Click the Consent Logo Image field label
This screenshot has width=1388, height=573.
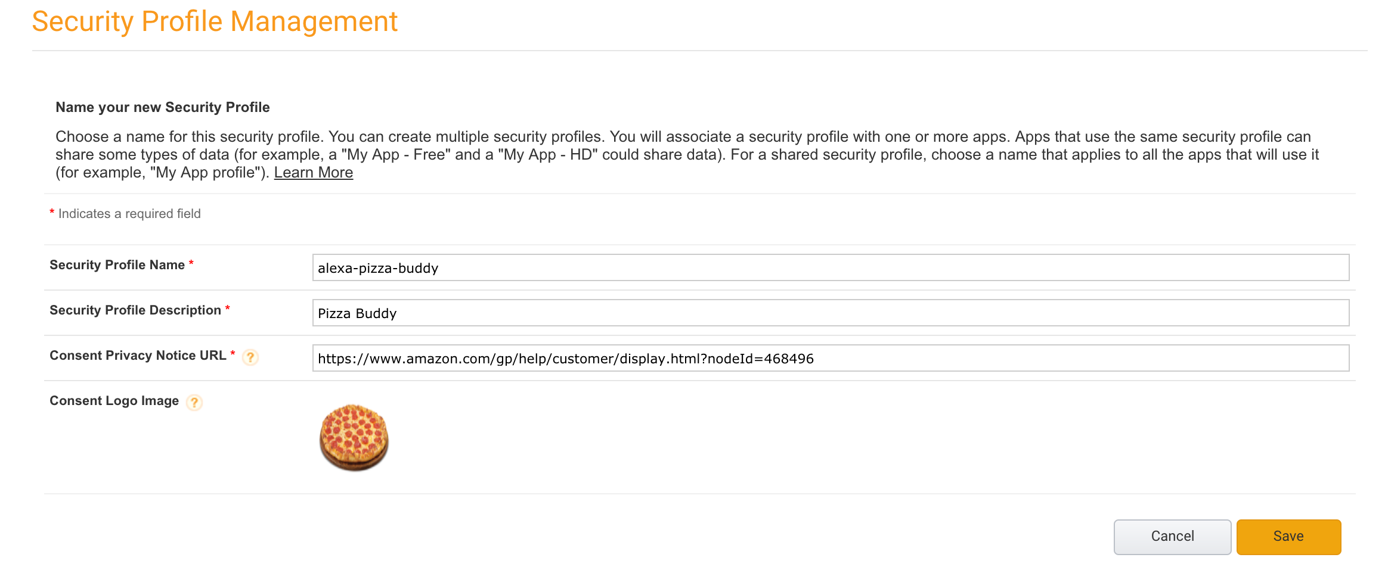coord(114,400)
